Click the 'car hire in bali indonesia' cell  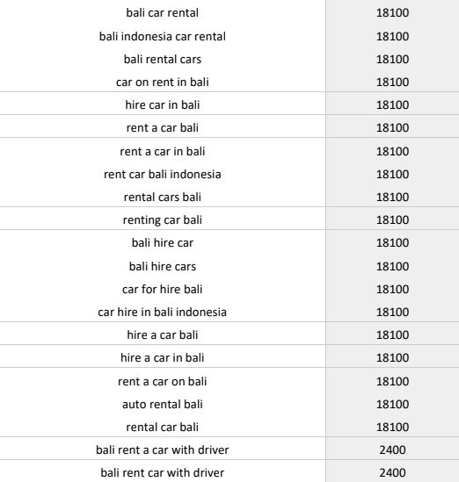coord(163,312)
